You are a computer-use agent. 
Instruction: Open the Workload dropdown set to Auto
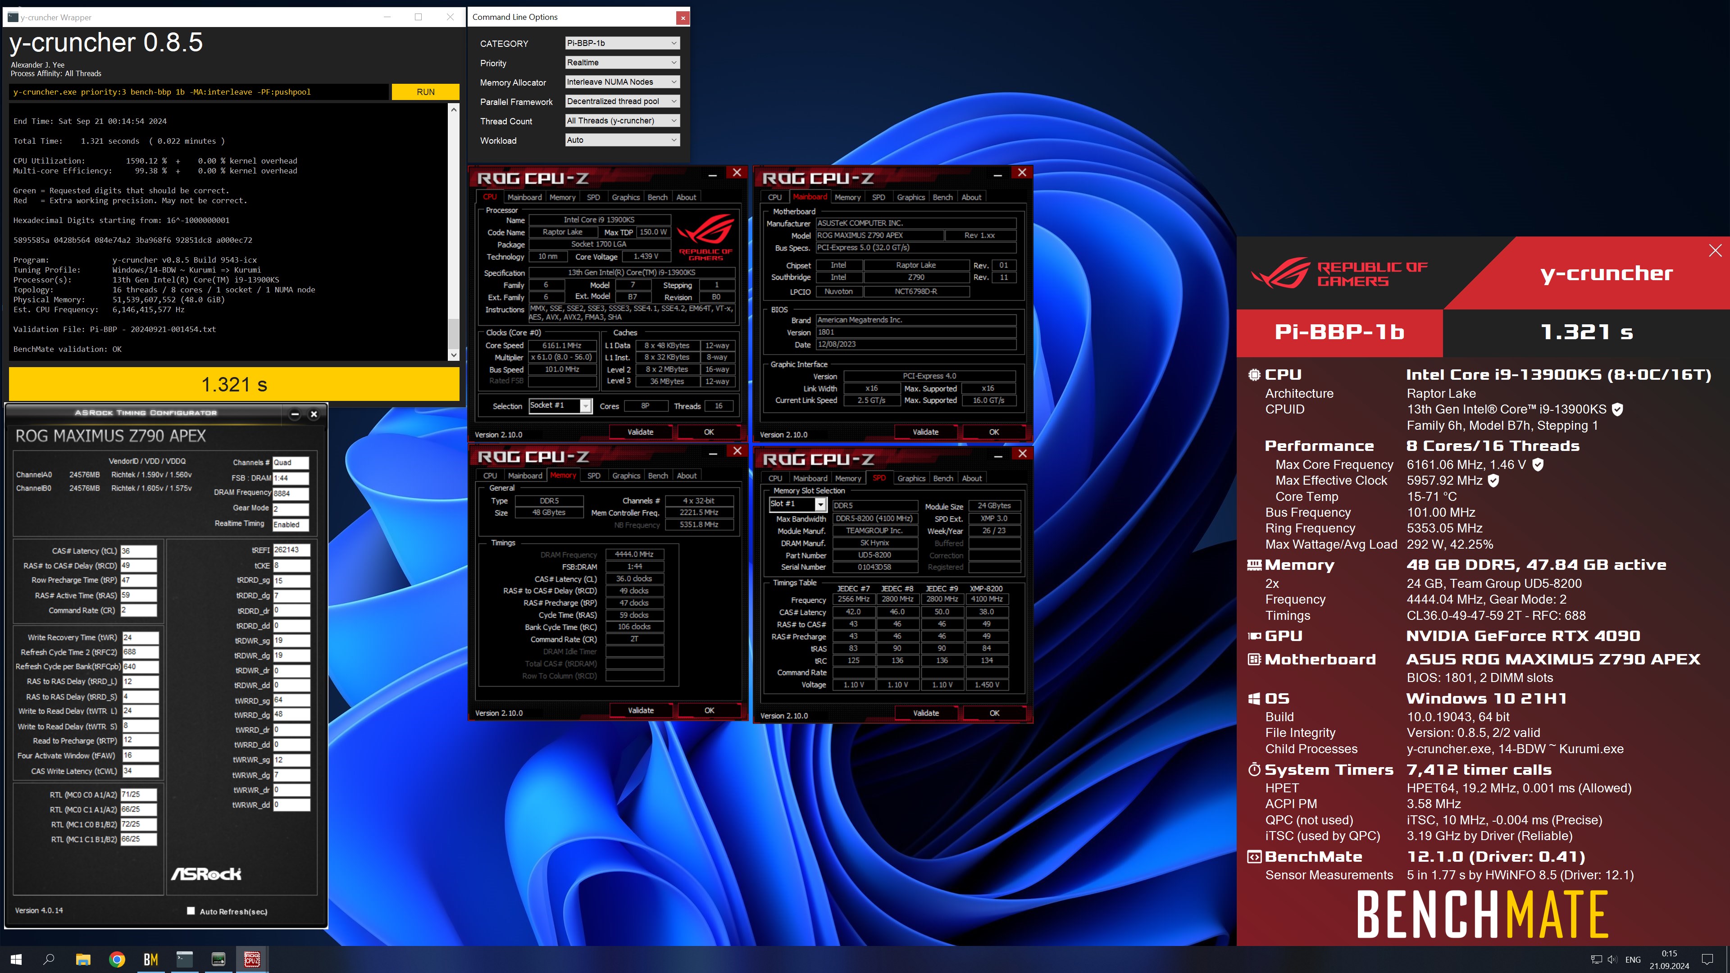622,141
